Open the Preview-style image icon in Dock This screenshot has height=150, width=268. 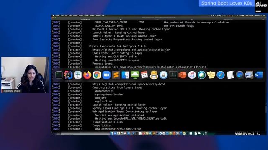pyautogui.click(x=249, y=75)
